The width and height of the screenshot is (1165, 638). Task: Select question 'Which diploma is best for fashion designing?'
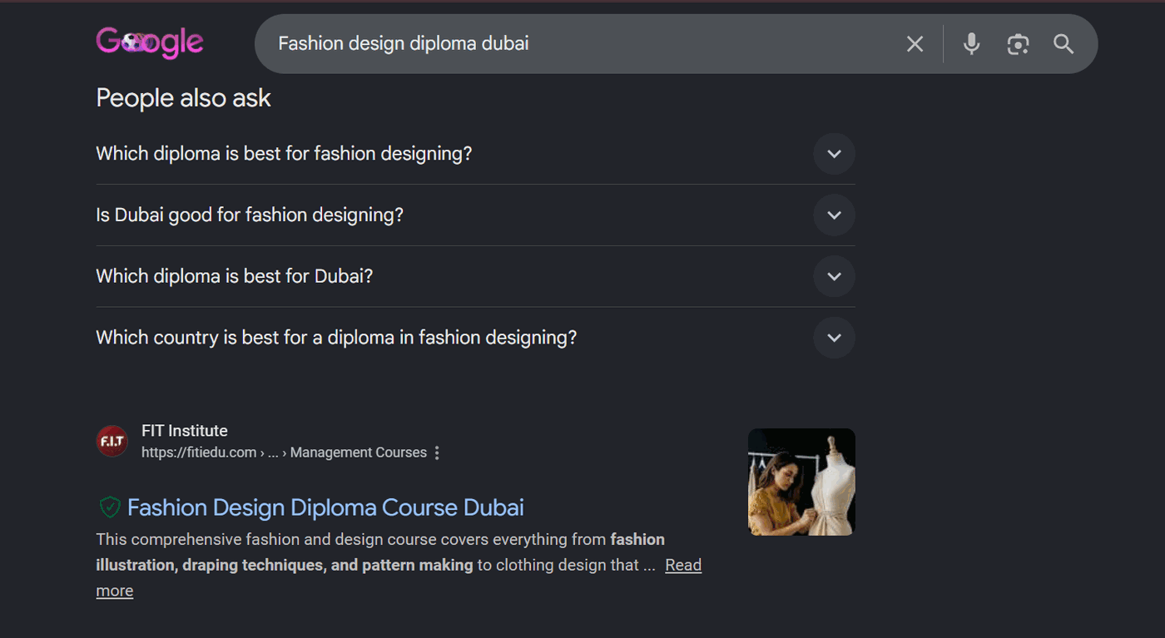tap(284, 154)
